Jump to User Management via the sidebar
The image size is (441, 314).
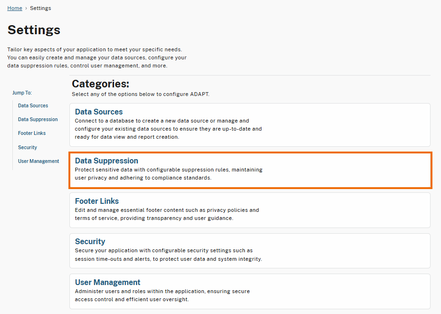tap(38, 161)
